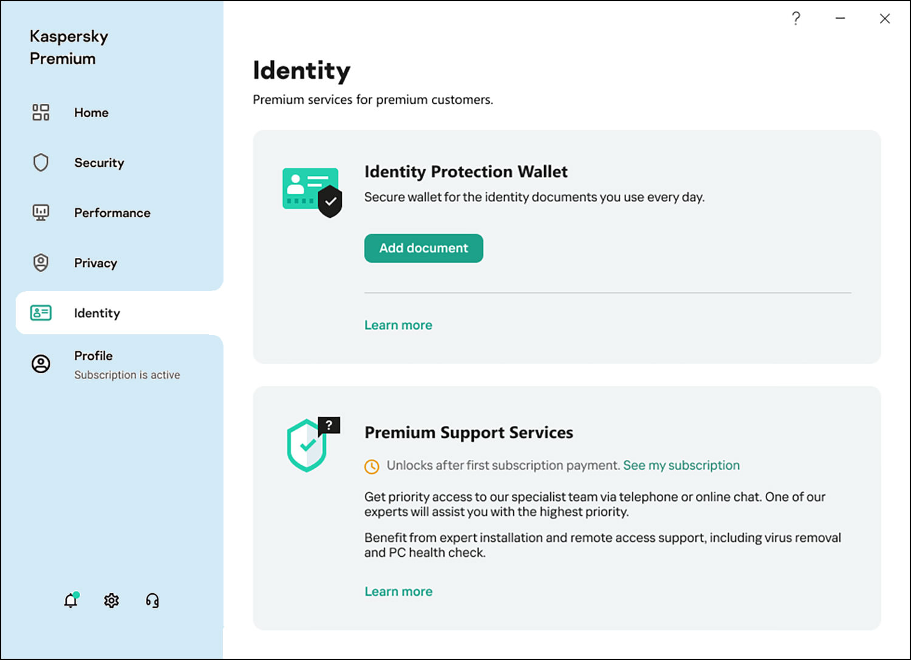Click the Identity card sidebar icon
This screenshot has height=660, width=911.
point(41,313)
